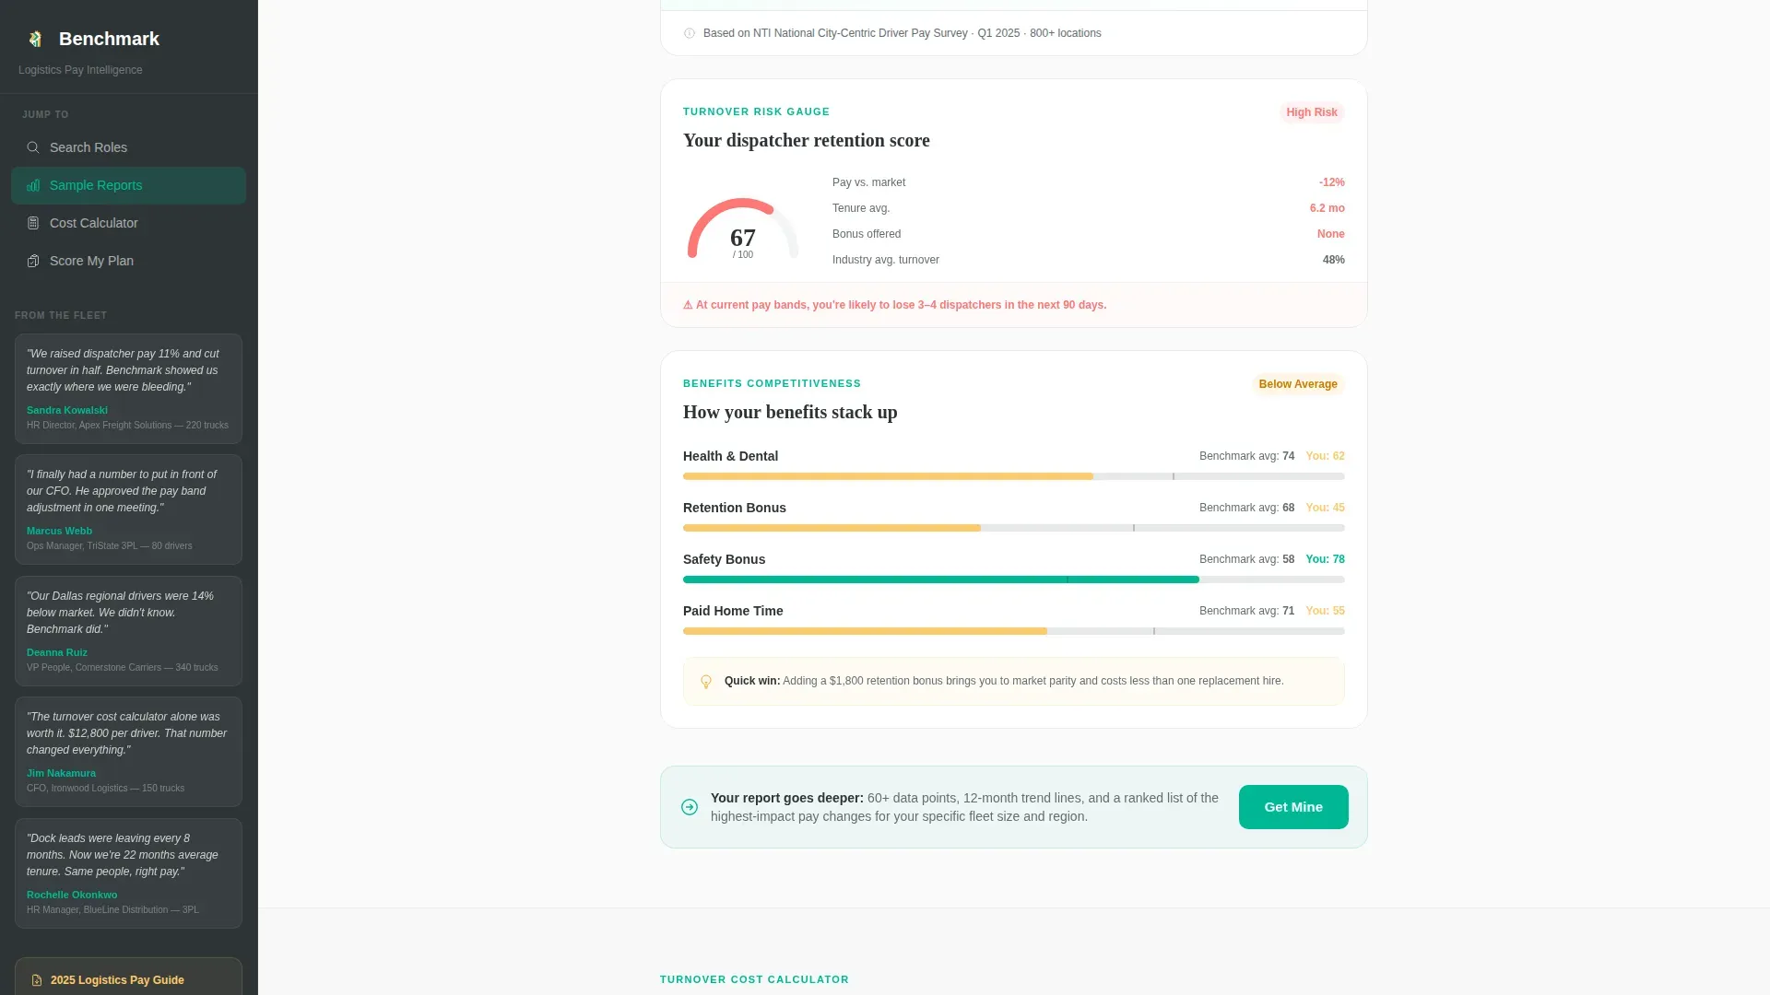
Task: Click the Paid Home Time progress bar
Action: coord(1013,631)
